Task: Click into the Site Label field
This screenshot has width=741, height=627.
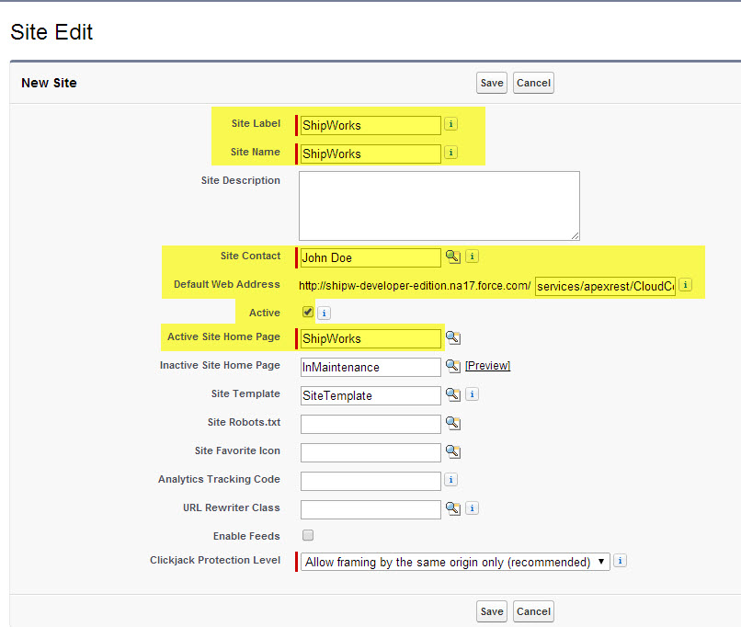Action: coord(370,125)
